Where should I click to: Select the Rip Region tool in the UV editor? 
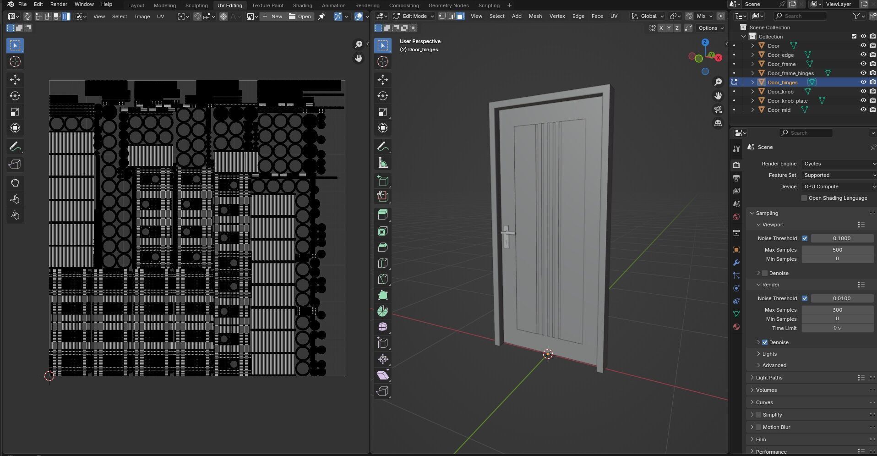[15, 165]
